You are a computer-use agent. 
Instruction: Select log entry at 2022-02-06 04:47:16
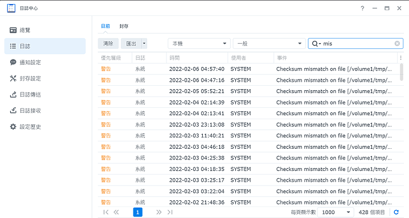[249, 80]
